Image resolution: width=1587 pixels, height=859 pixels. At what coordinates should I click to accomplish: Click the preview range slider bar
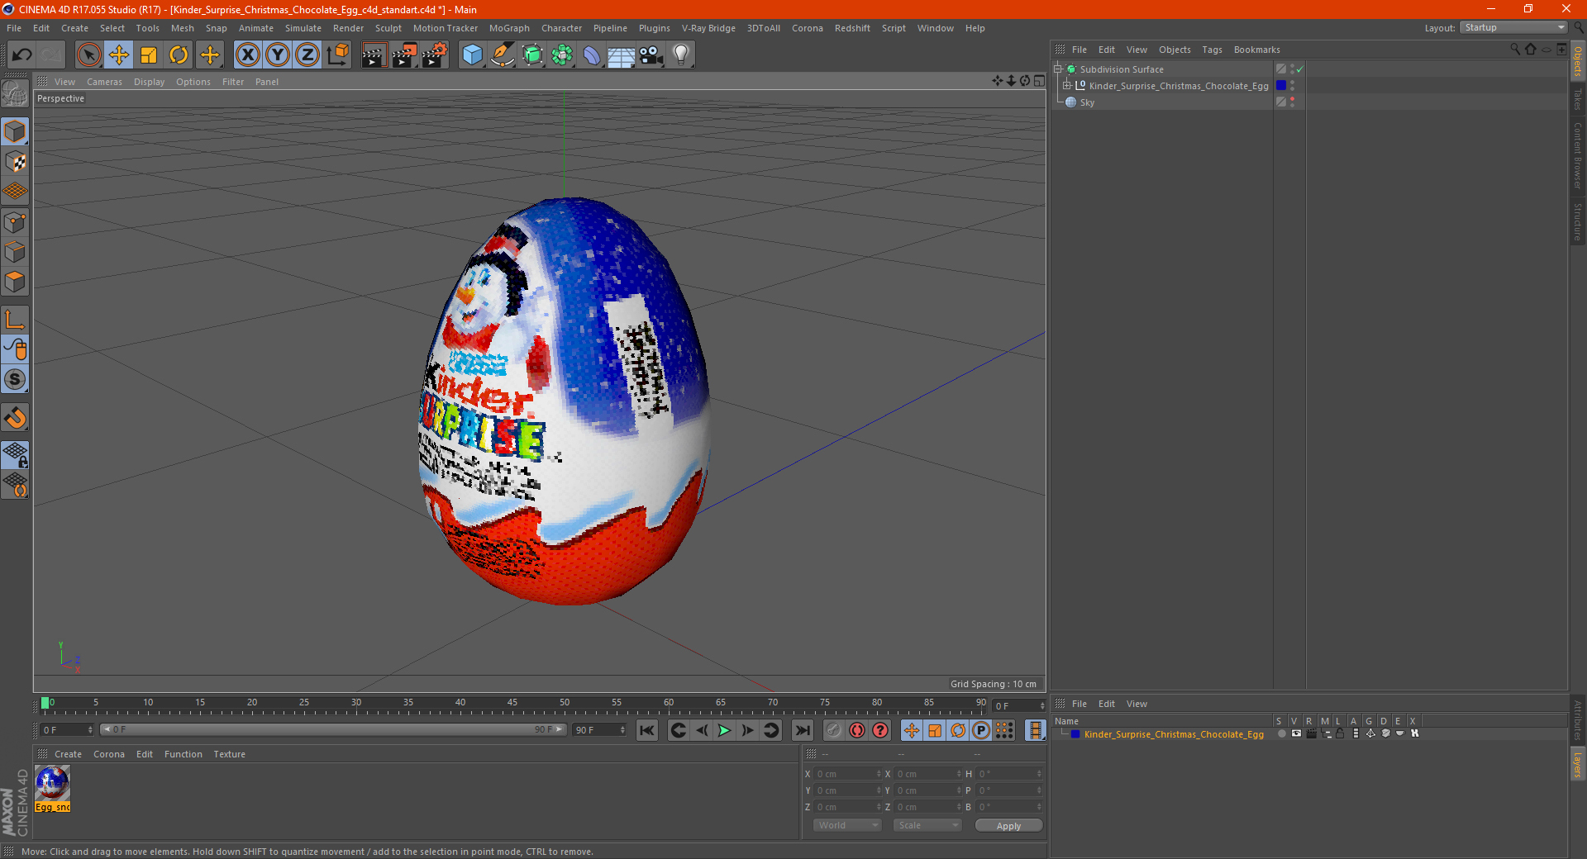pos(333,729)
